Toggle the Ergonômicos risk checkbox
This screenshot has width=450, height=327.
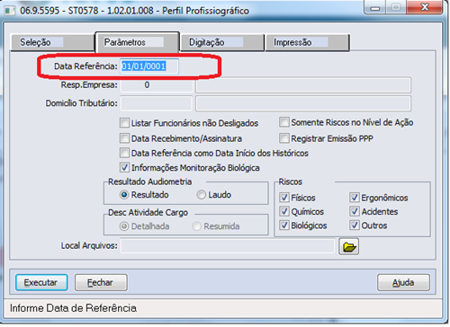[355, 198]
